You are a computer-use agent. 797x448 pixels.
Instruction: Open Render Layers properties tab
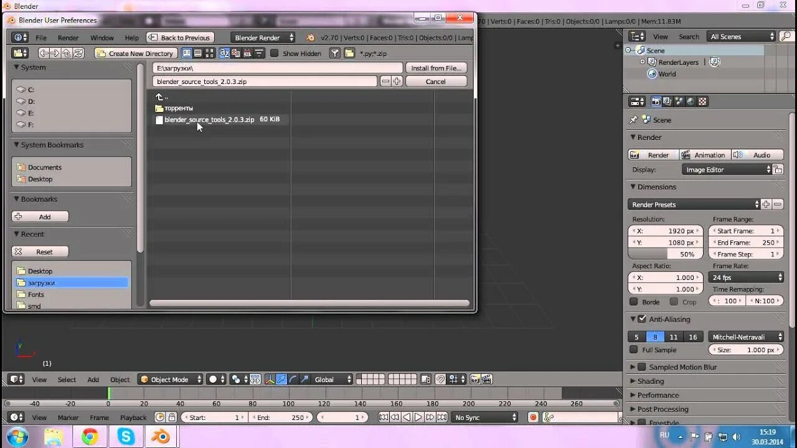pyautogui.click(x=667, y=101)
